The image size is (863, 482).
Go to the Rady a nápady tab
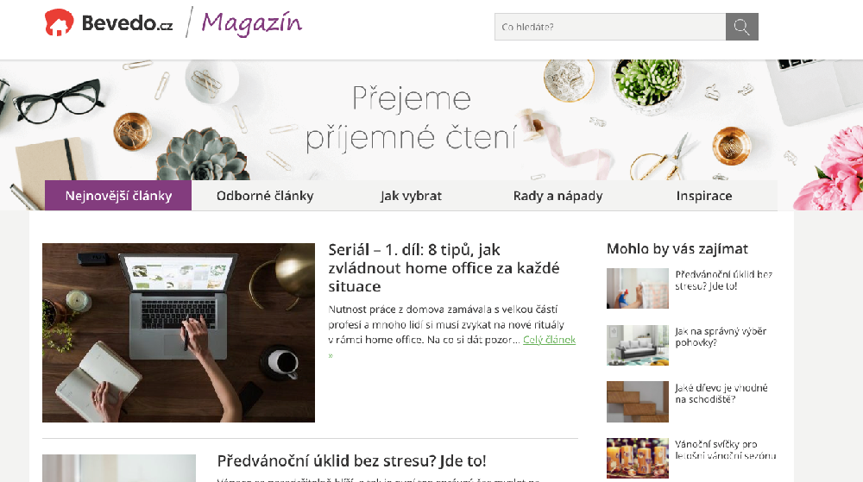(x=557, y=196)
